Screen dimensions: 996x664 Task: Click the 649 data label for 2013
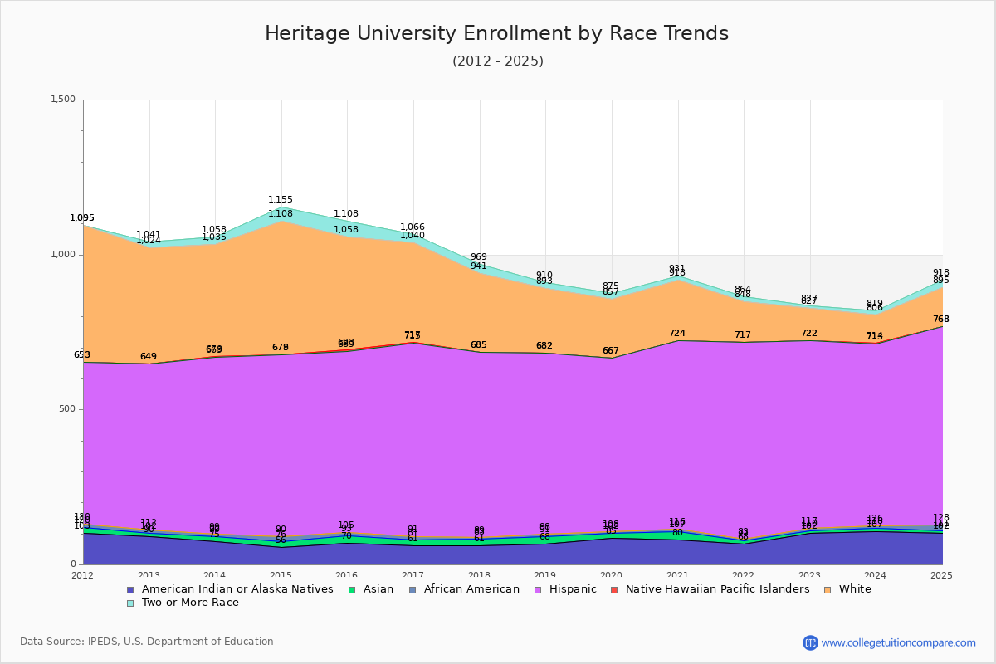pyautogui.click(x=149, y=357)
